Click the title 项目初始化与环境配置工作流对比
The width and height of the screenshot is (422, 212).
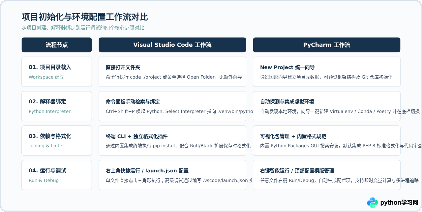85,17
